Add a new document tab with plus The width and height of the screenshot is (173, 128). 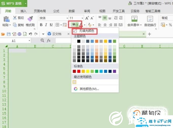click(149, 34)
